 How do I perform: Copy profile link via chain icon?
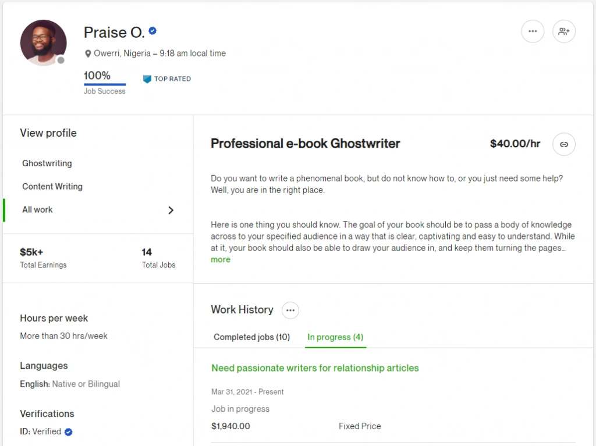pos(563,144)
